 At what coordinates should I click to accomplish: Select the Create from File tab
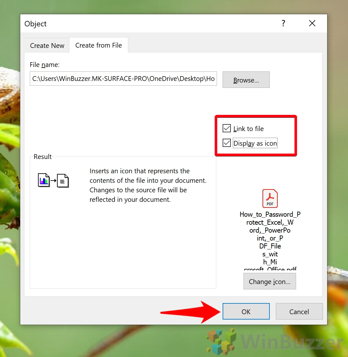(x=98, y=45)
